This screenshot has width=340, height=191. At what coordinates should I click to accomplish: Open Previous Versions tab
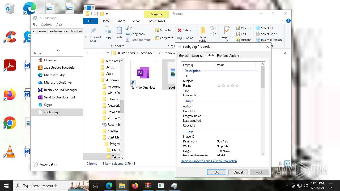click(x=228, y=56)
